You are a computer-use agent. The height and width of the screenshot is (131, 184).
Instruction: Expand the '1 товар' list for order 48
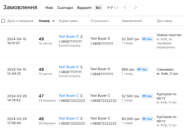[127, 74]
